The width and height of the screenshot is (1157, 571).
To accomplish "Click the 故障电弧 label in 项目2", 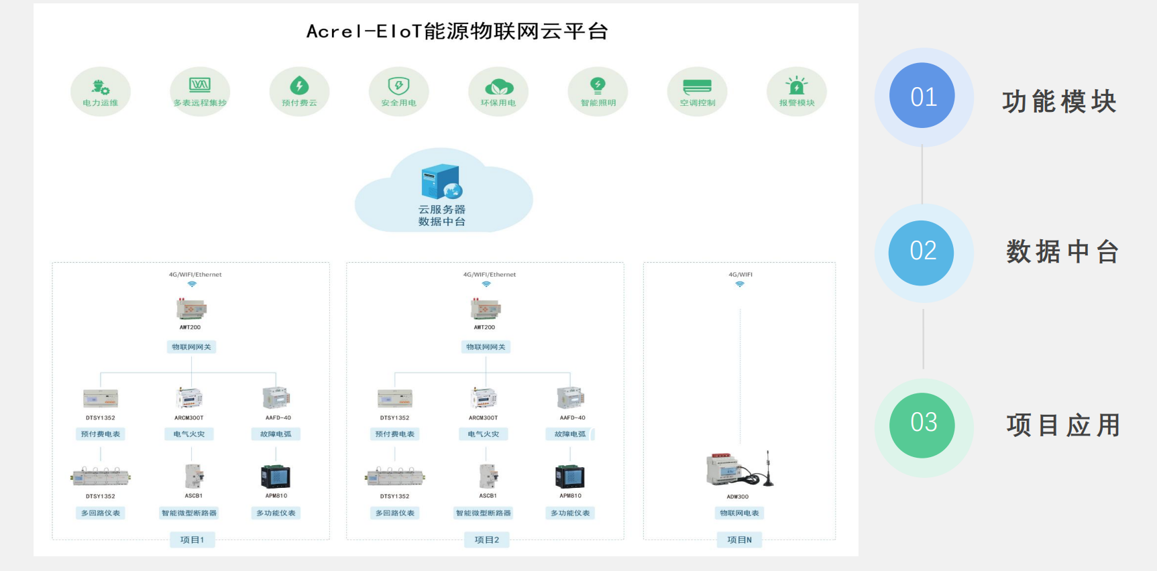I will (x=570, y=434).
